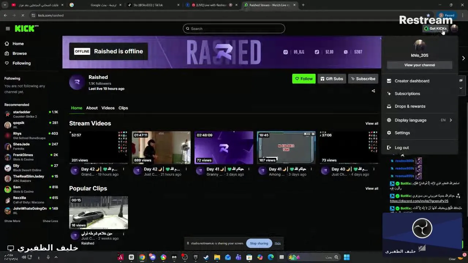Open the Discord invite link in chat

419,201
